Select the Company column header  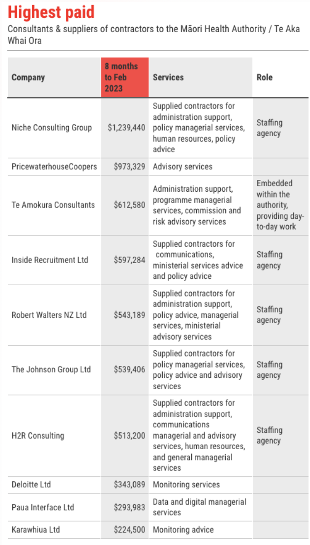pyautogui.click(x=28, y=77)
